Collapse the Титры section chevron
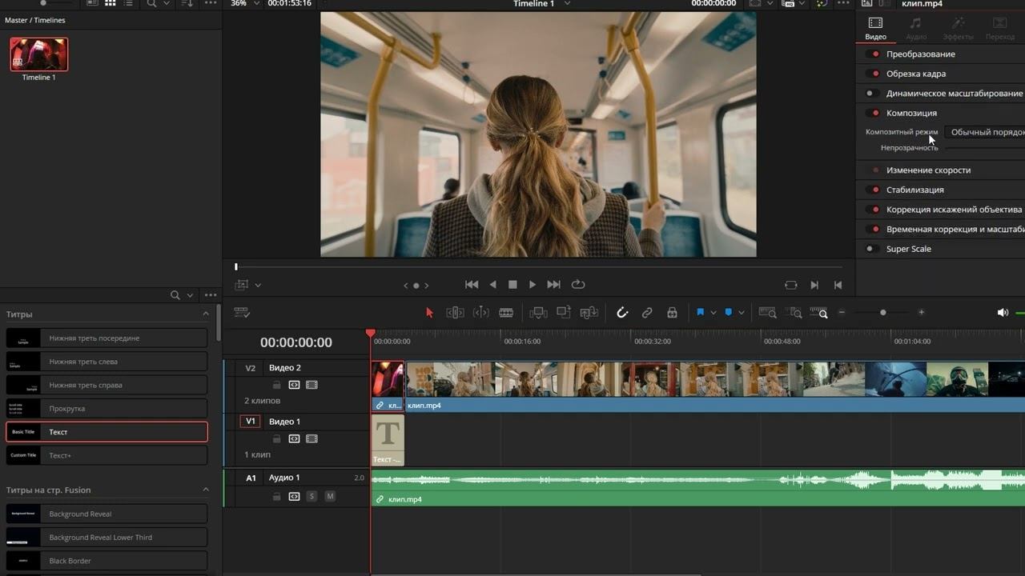 click(x=206, y=314)
